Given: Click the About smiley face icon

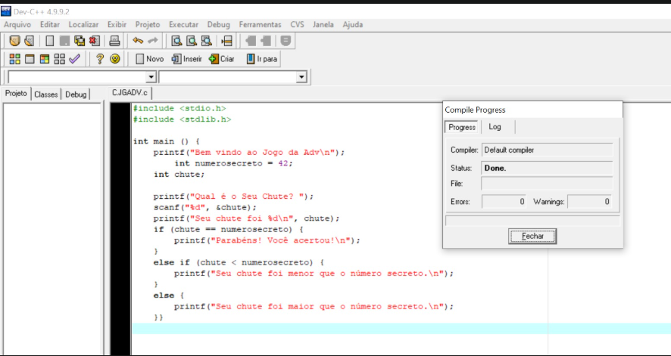Looking at the screenshot, I should point(114,59).
